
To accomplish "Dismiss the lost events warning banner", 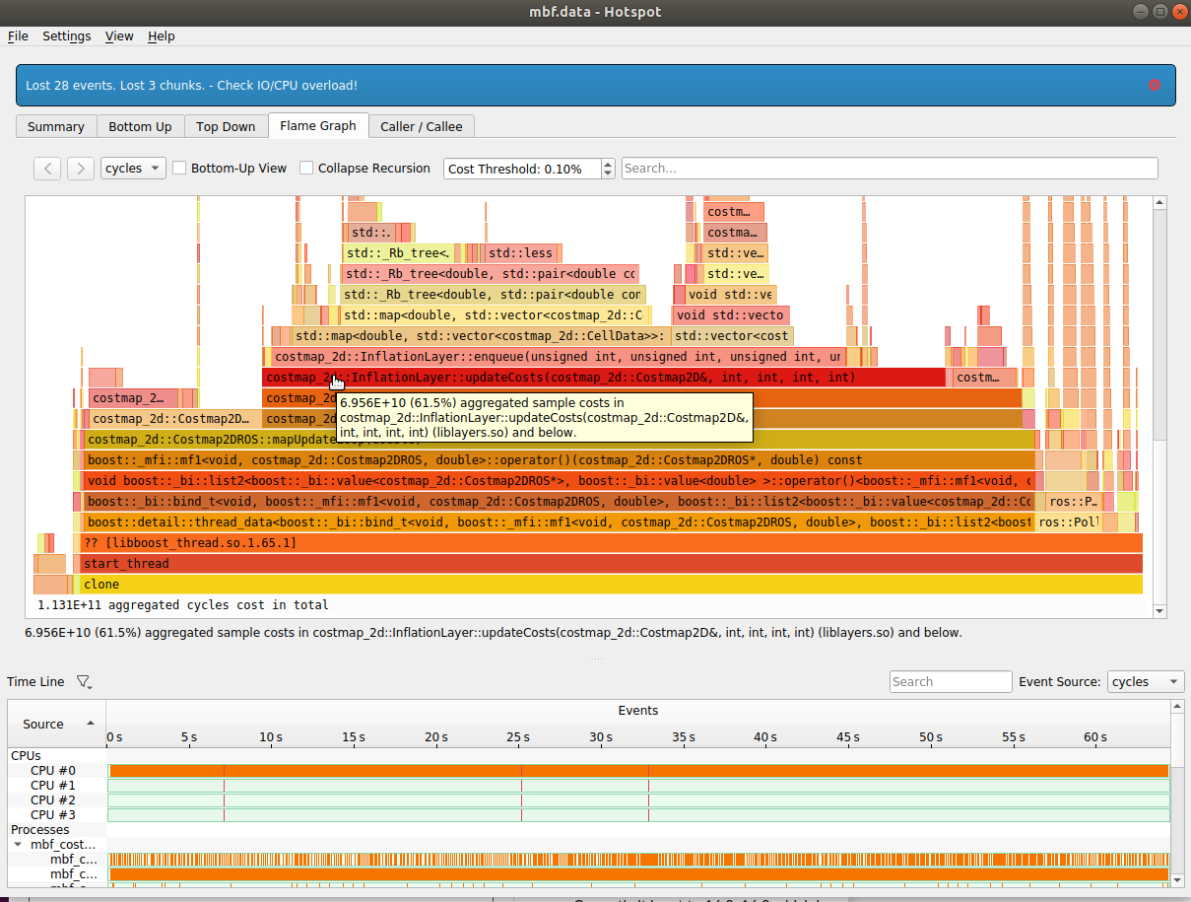I will 1154,85.
